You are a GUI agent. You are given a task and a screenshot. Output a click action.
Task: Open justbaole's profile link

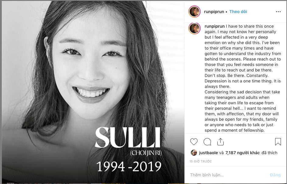pyautogui.click(x=208, y=153)
